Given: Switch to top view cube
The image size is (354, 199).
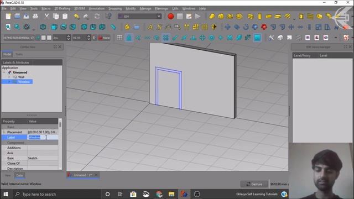Looking at the screenshot, I should pyautogui.click(x=64, y=27).
